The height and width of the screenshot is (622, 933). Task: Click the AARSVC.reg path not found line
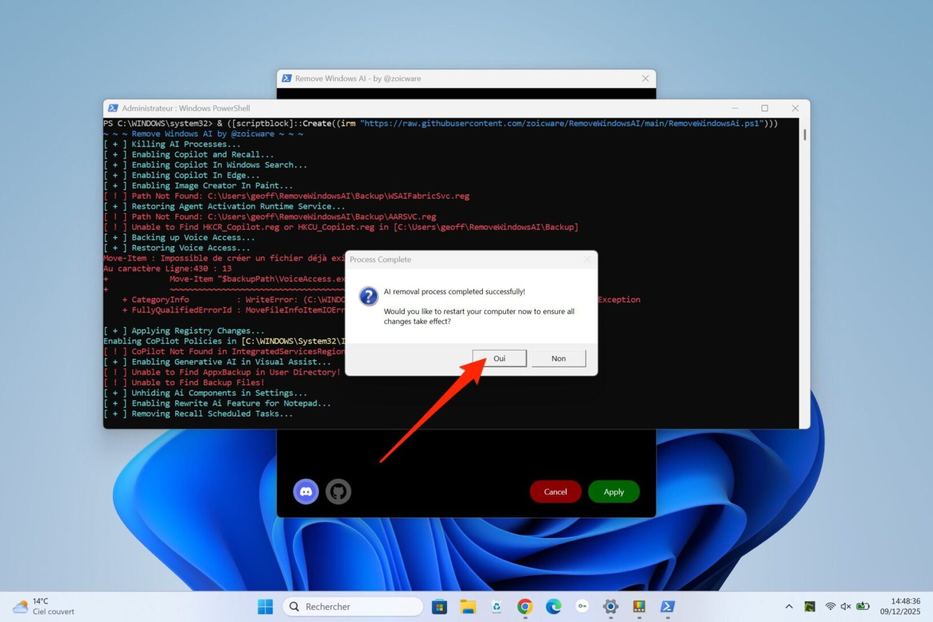(x=270, y=217)
